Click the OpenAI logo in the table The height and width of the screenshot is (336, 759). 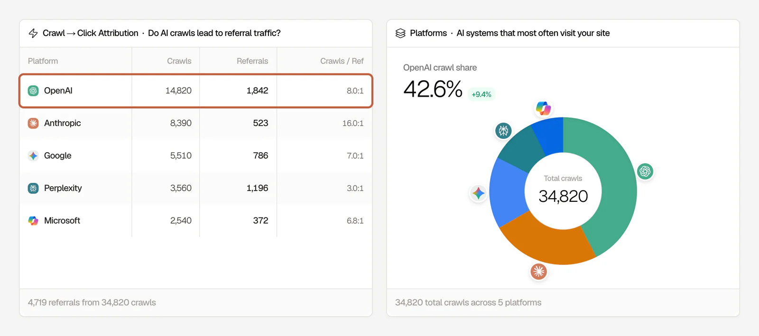coord(33,91)
